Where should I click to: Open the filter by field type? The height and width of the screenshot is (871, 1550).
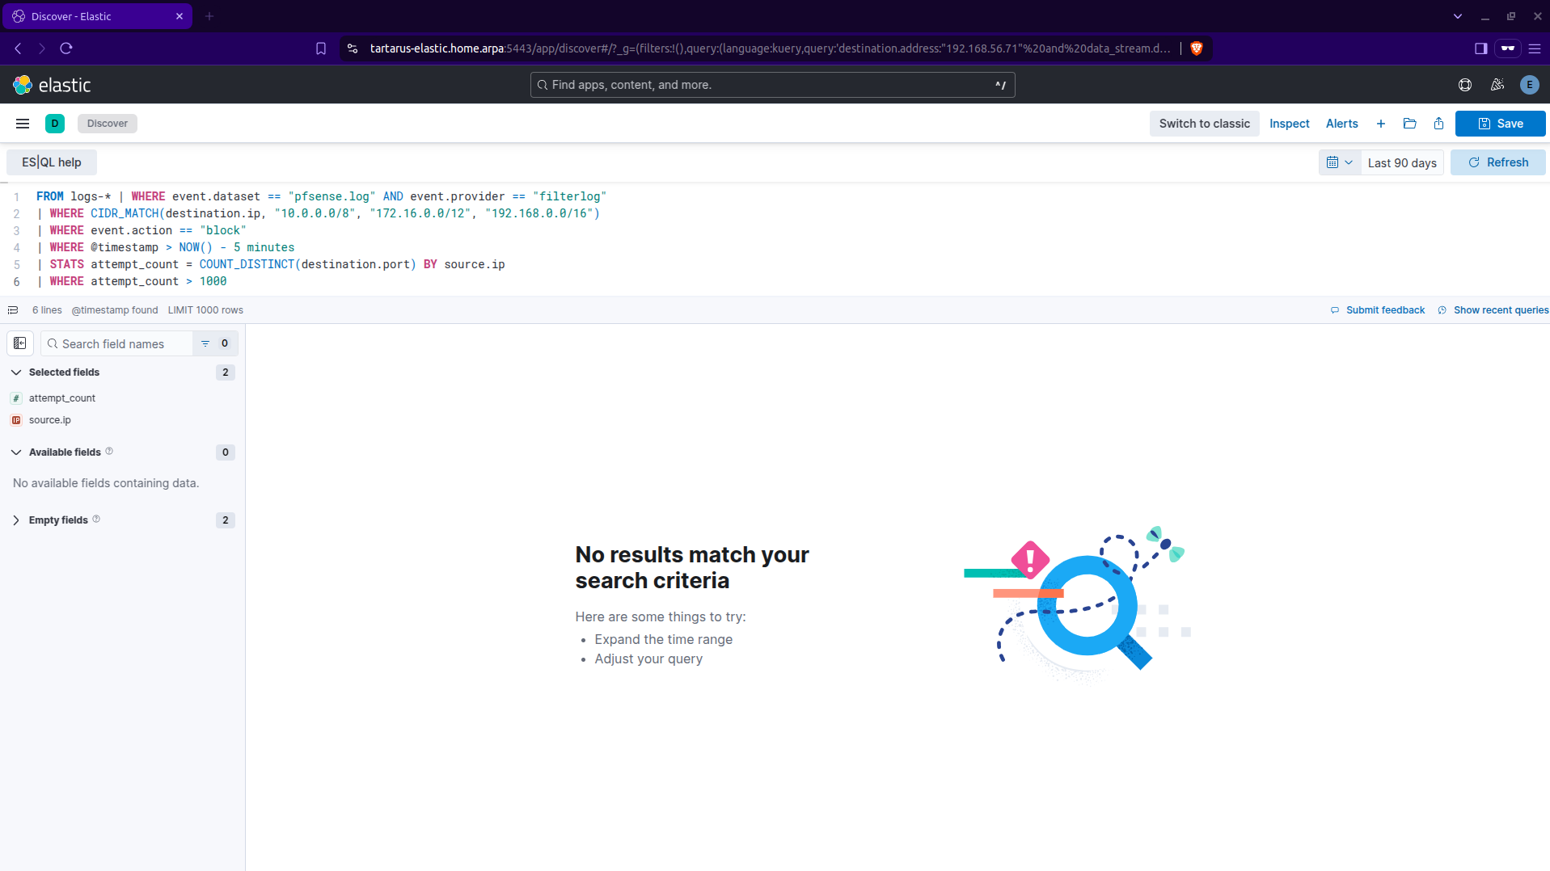tap(214, 343)
